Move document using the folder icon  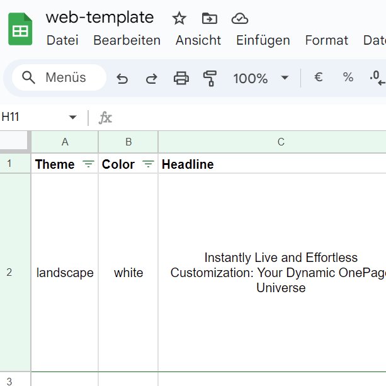point(210,18)
